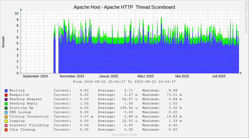Screen dimensions: 249x138
Task: Click the blue Waiting legend swatch
Action: pyautogui.click(x=6, y=91)
